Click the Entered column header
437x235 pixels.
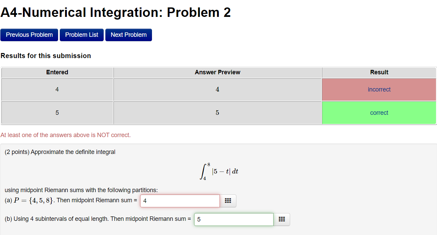click(x=57, y=72)
